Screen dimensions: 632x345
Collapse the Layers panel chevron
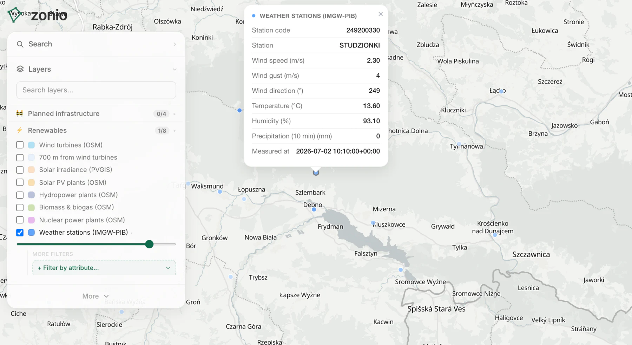tap(175, 69)
